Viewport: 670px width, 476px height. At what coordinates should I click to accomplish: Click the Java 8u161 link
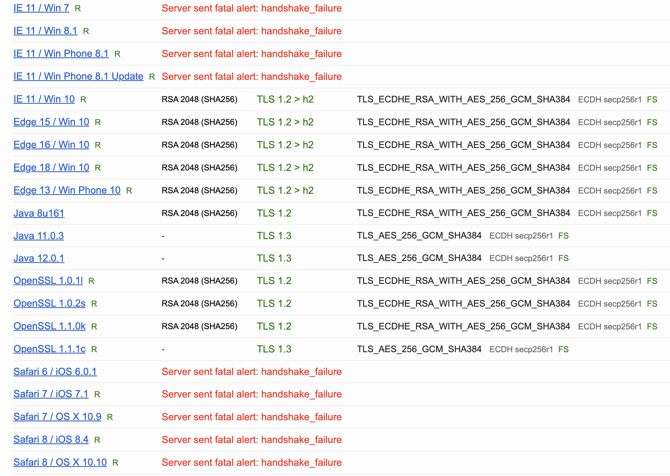(x=39, y=213)
